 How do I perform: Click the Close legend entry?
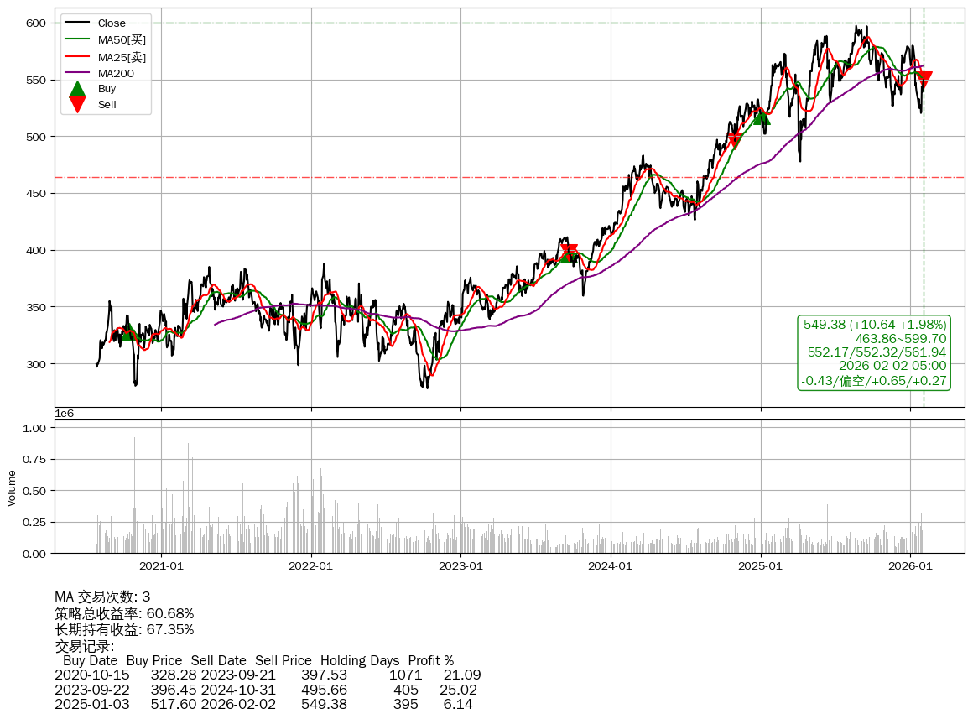pos(112,23)
